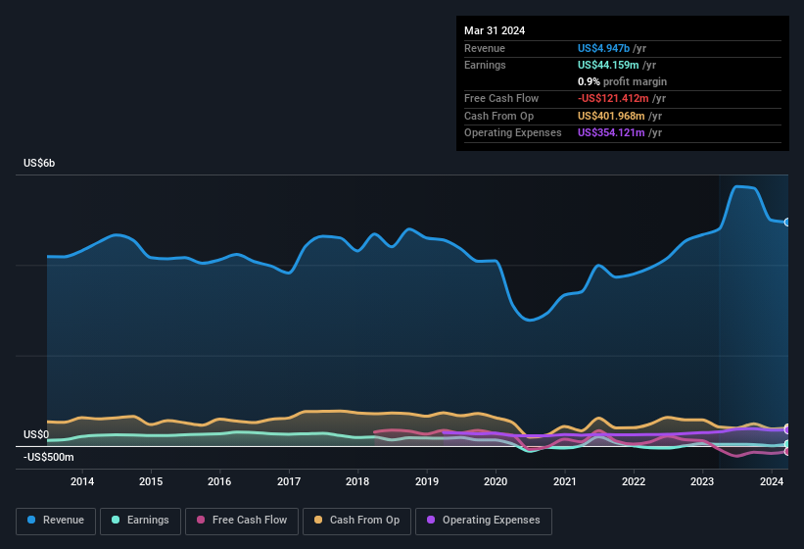804x549 pixels.
Task: Click the 2018 x-axis year label
Action: [357, 481]
